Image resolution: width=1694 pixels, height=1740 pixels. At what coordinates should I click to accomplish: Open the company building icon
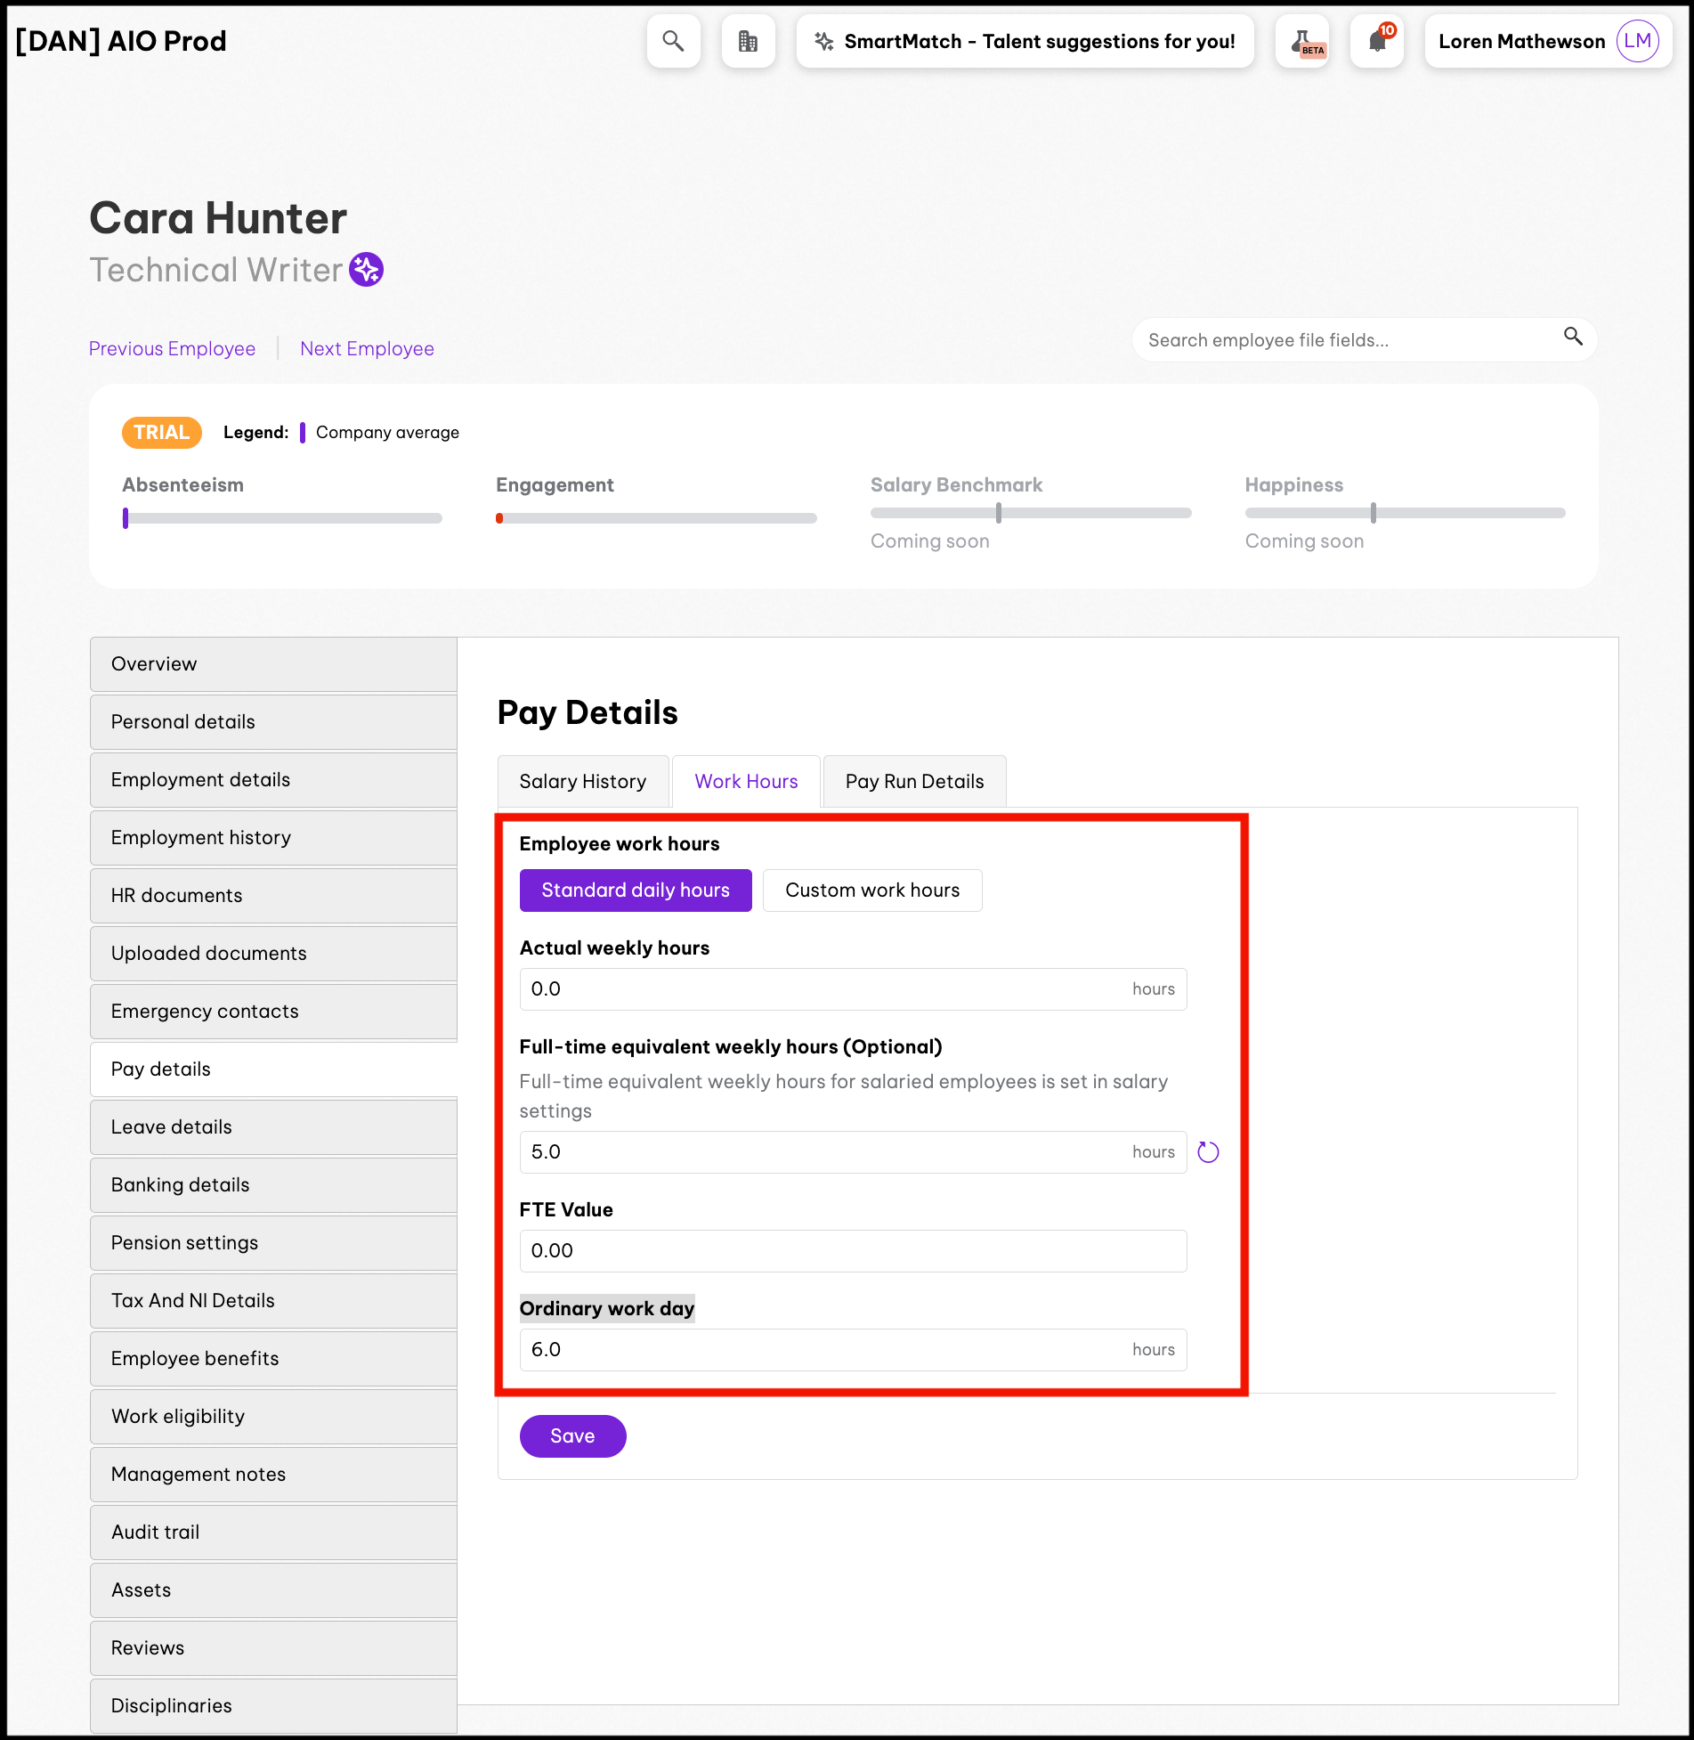coord(748,41)
